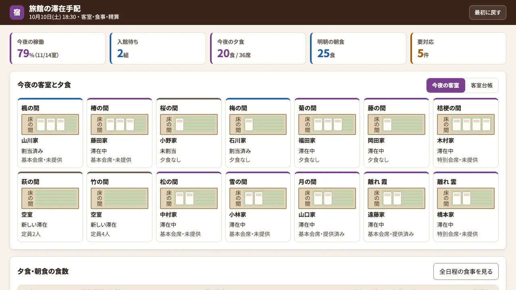Click the guest name 橋本家

click(445, 214)
